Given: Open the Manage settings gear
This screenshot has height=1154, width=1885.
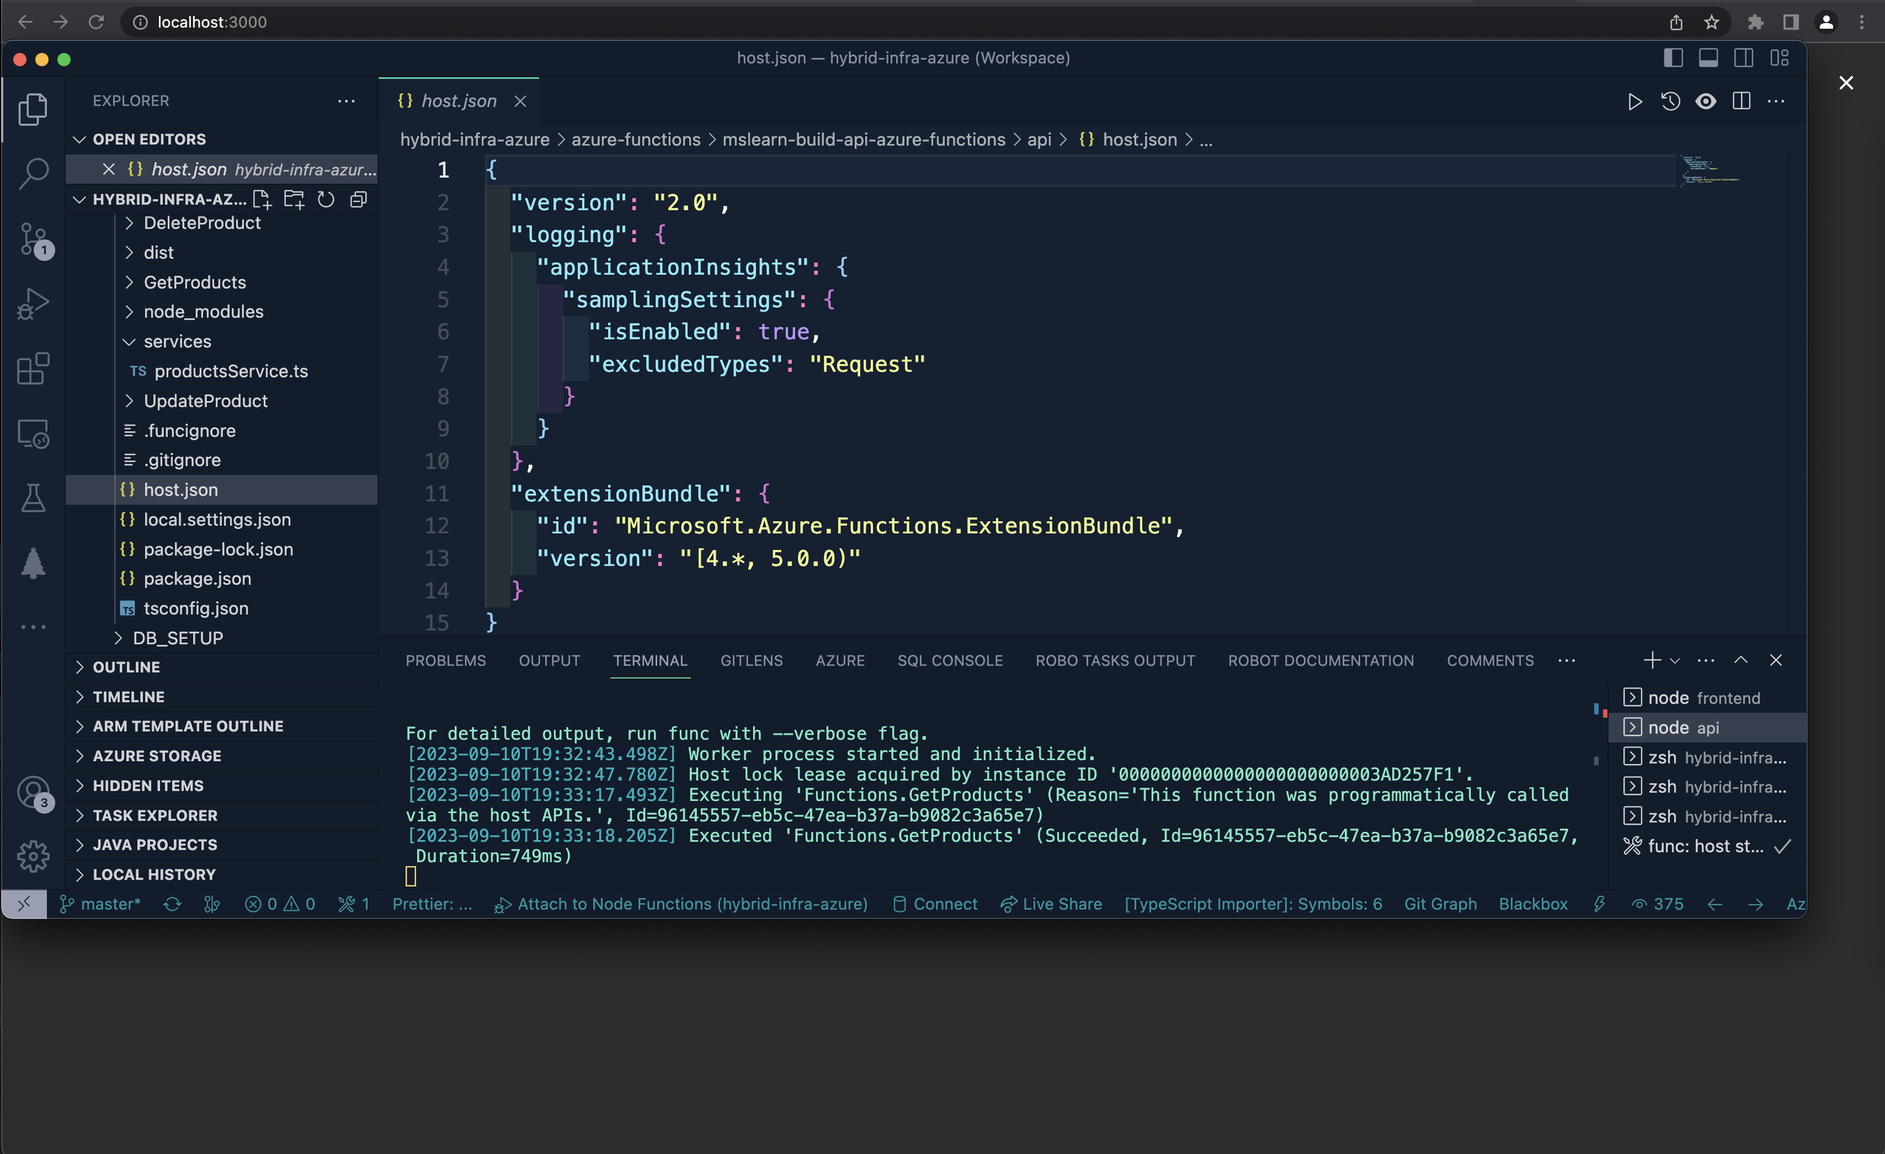Looking at the screenshot, I should [34, 857].
